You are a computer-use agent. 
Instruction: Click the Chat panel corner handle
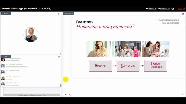pyautogui.click(x=60, y=96)
